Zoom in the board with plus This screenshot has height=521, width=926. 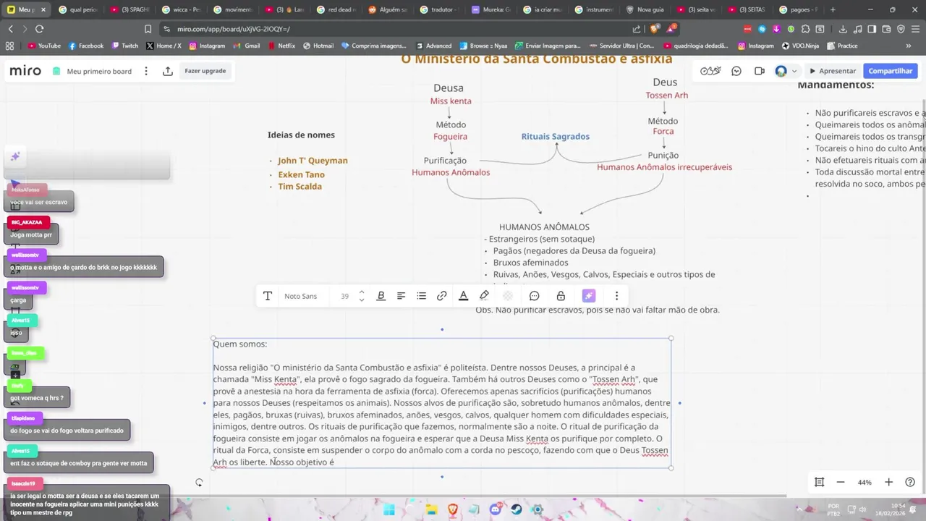[888, 482]
